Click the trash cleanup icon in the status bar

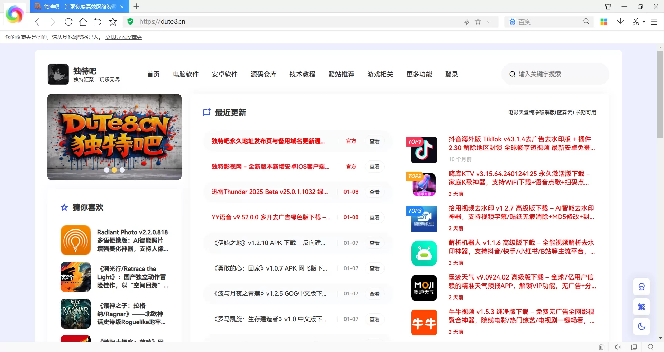[x=602, y=347]
